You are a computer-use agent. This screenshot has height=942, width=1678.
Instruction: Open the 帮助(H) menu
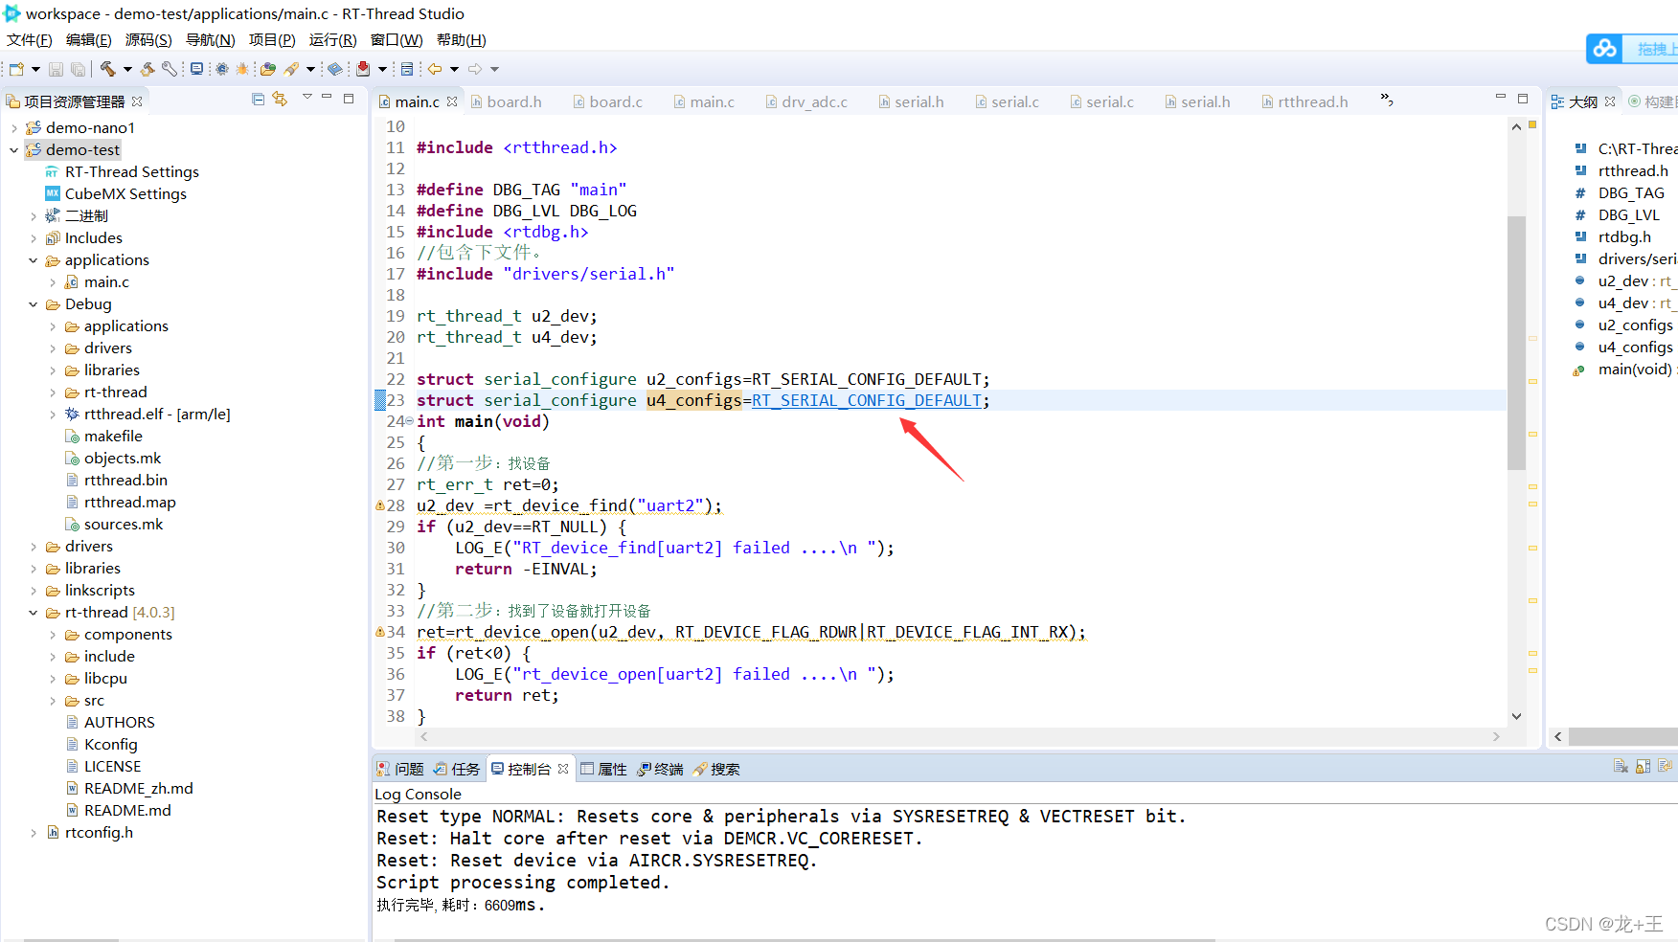[461, 40]
